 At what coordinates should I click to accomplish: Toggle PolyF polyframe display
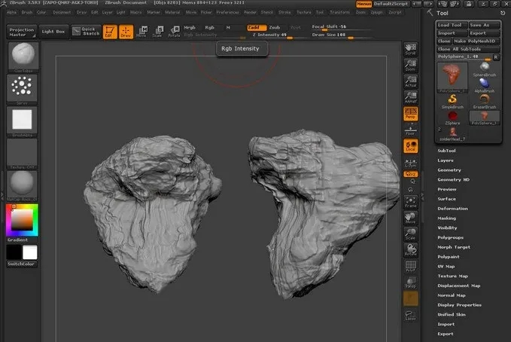[411, 266]
